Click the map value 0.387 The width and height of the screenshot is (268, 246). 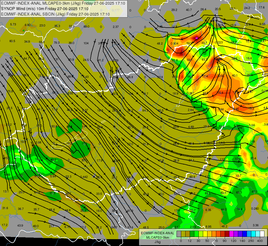(x=191, y=93)
